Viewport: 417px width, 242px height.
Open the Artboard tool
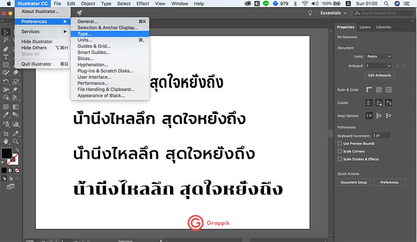coord(5,134)
